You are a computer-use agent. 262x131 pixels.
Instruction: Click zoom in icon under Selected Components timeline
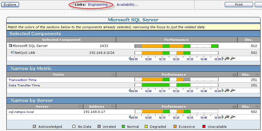click(x=227, y=58)
